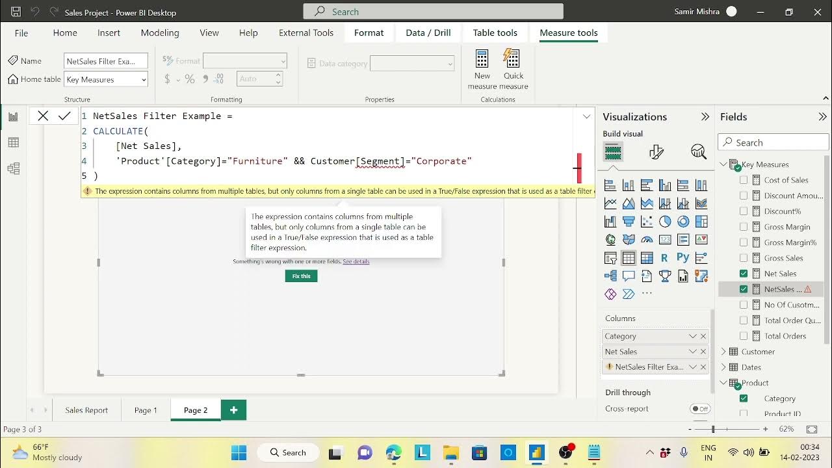Screen dimensions: 832x468
Task: Select the matrix visual
Action: 647,258
